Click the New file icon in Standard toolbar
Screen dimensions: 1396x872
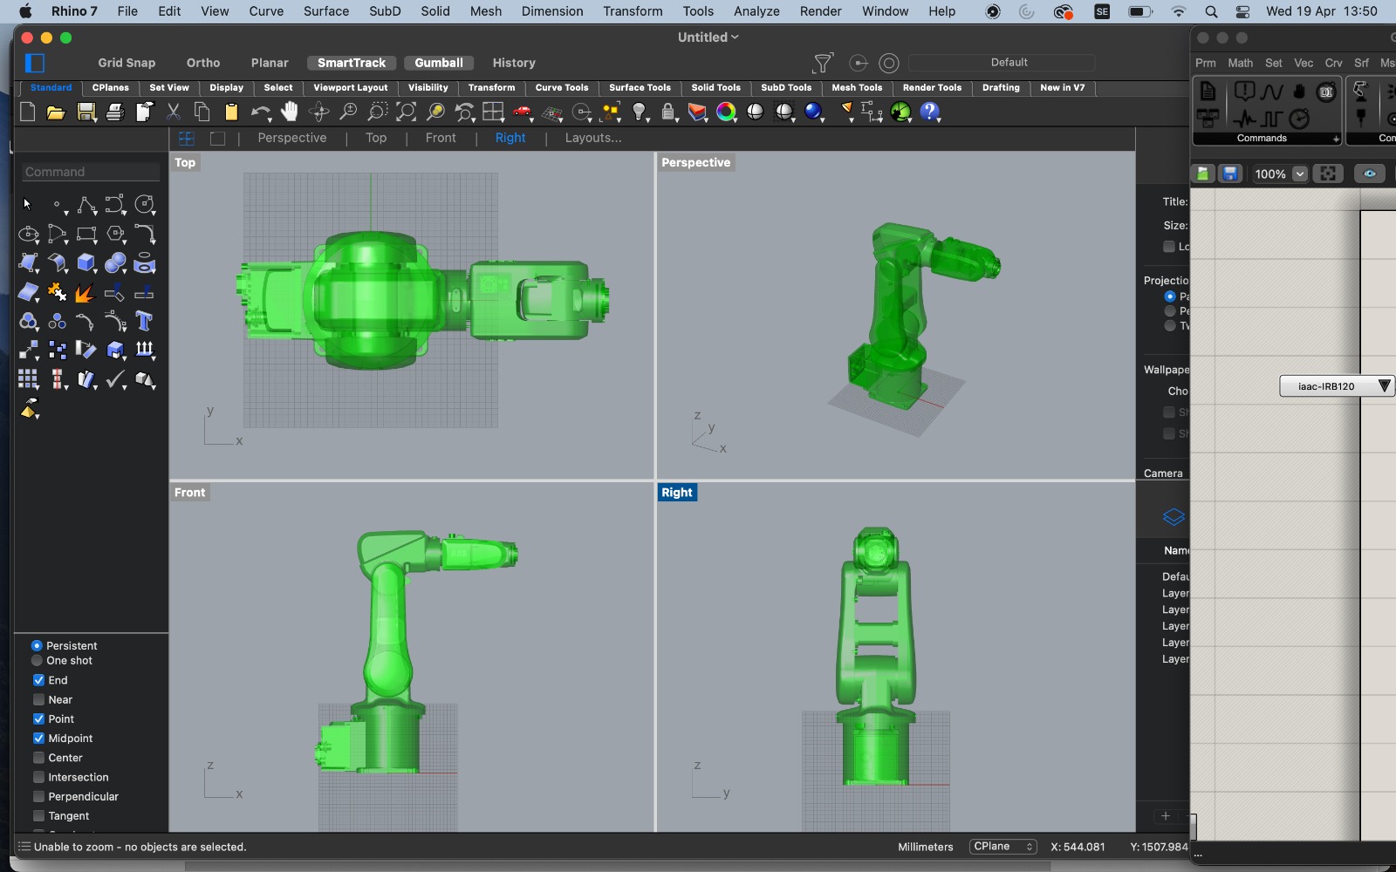(x=27, y=112)
